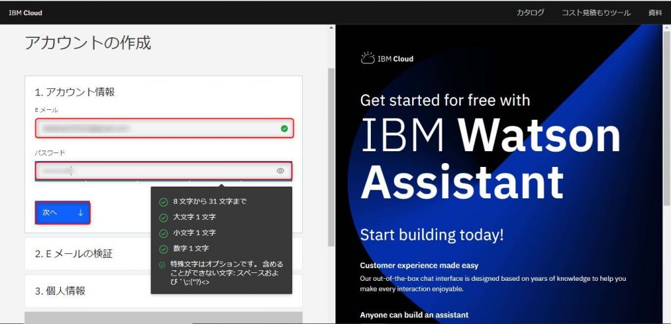
Task: Expand the 3. 個人情報 section
Action: [163, 291]
